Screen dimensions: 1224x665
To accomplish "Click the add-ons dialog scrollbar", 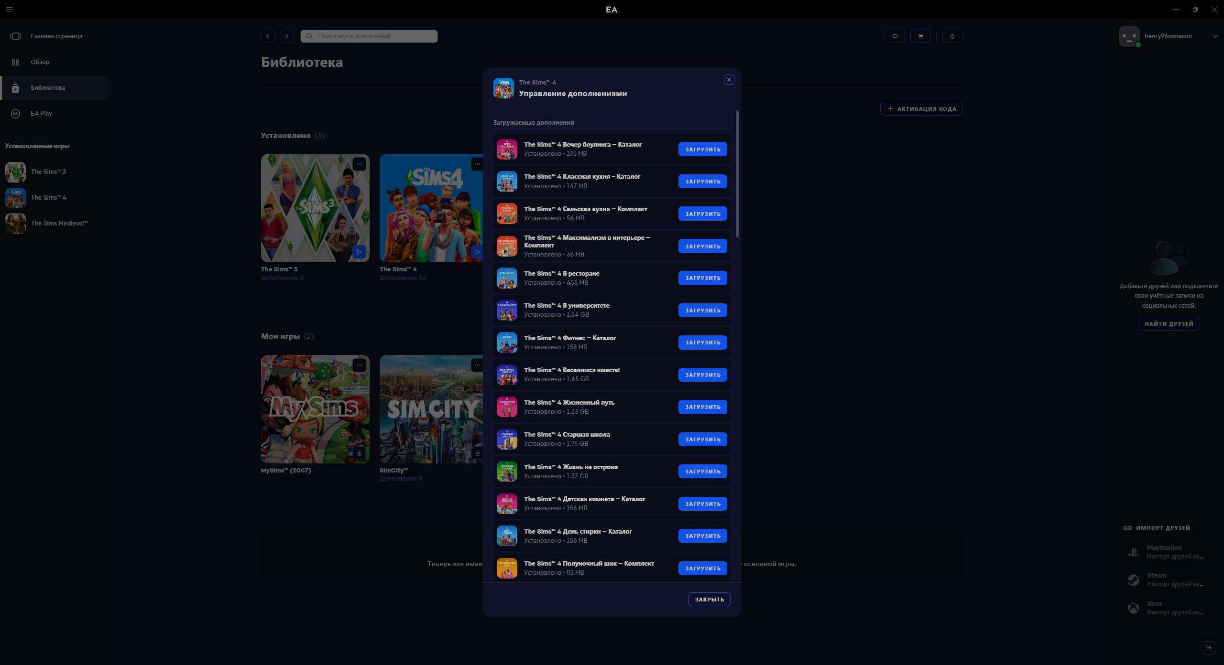I will 737,174.
